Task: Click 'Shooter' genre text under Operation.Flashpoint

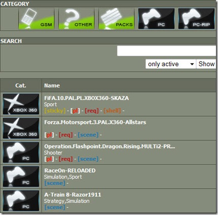Action: 53,153
